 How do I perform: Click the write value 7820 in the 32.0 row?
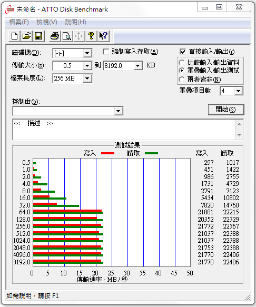(x=207, y=205)
